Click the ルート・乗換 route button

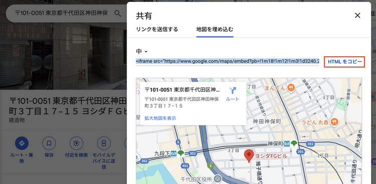coord(22,143)
